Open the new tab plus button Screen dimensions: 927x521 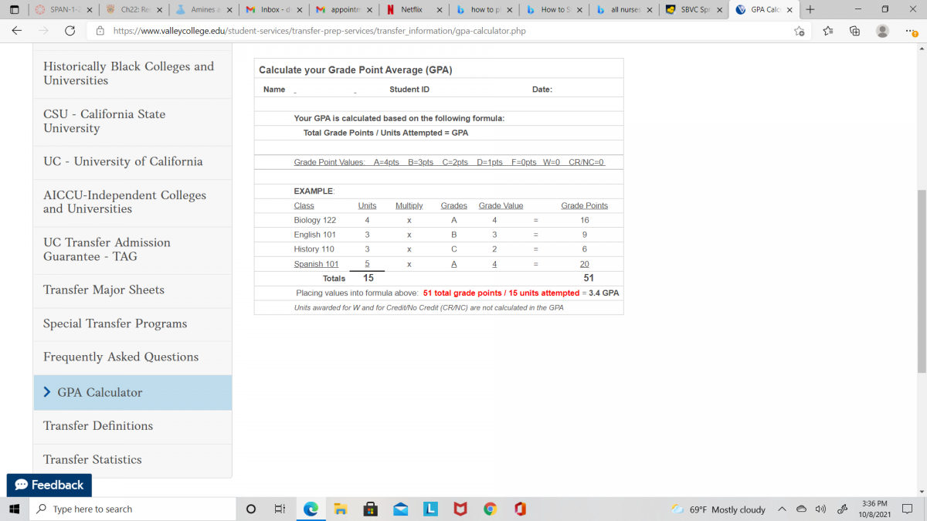[x=810, y=10]
